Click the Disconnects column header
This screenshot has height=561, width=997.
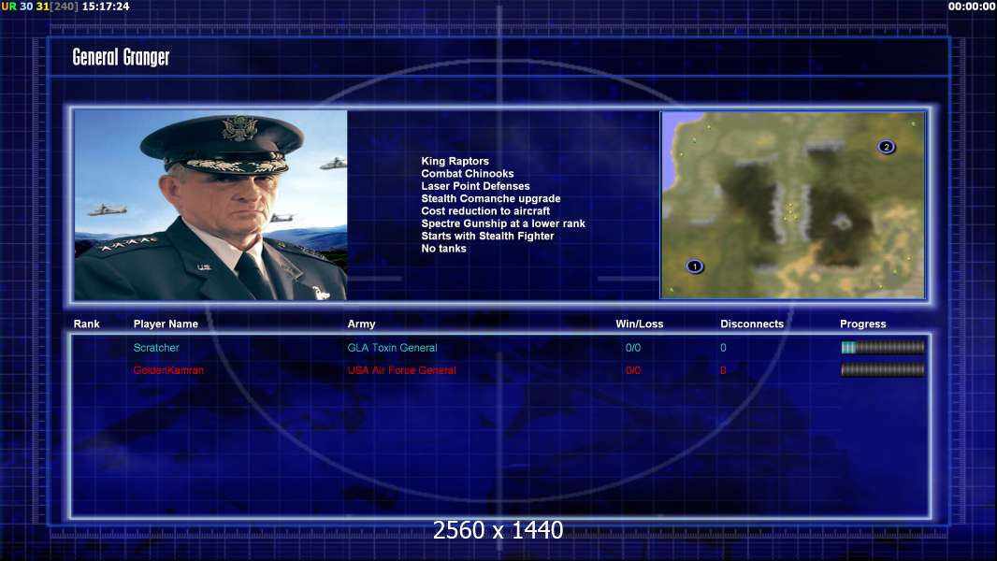[752, 324]
